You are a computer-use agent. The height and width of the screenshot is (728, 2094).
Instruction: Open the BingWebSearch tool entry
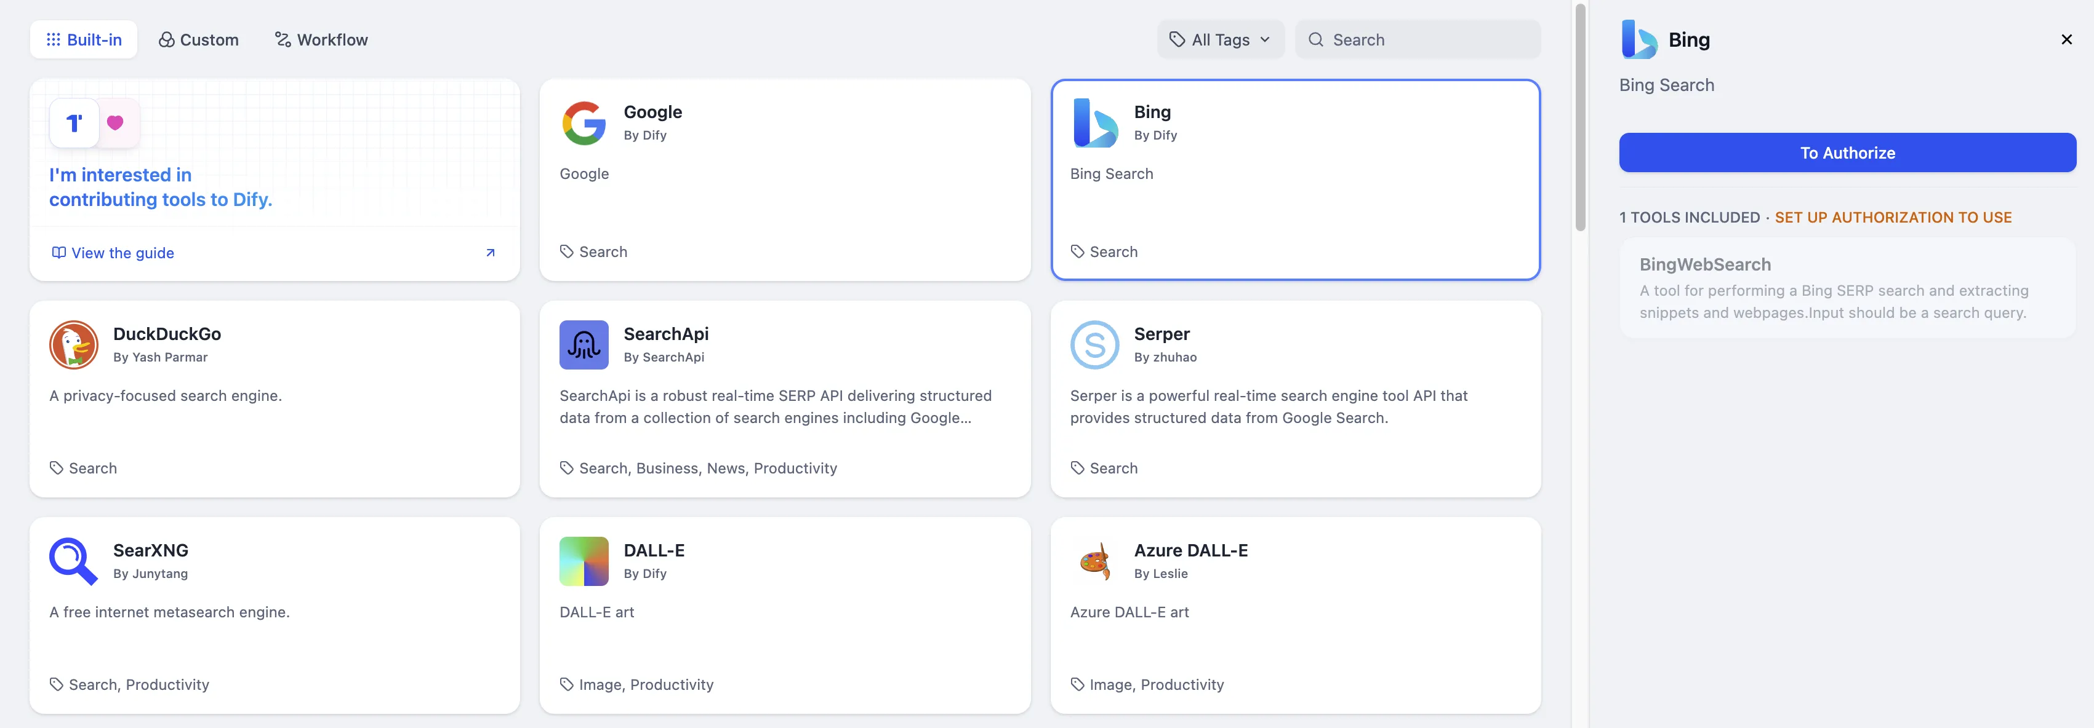[1847, 287]
